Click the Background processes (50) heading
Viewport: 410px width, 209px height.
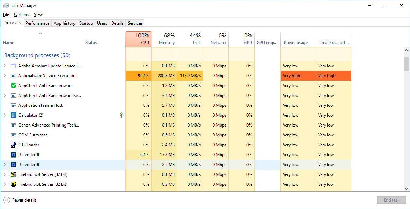click(x=37, y=55)
